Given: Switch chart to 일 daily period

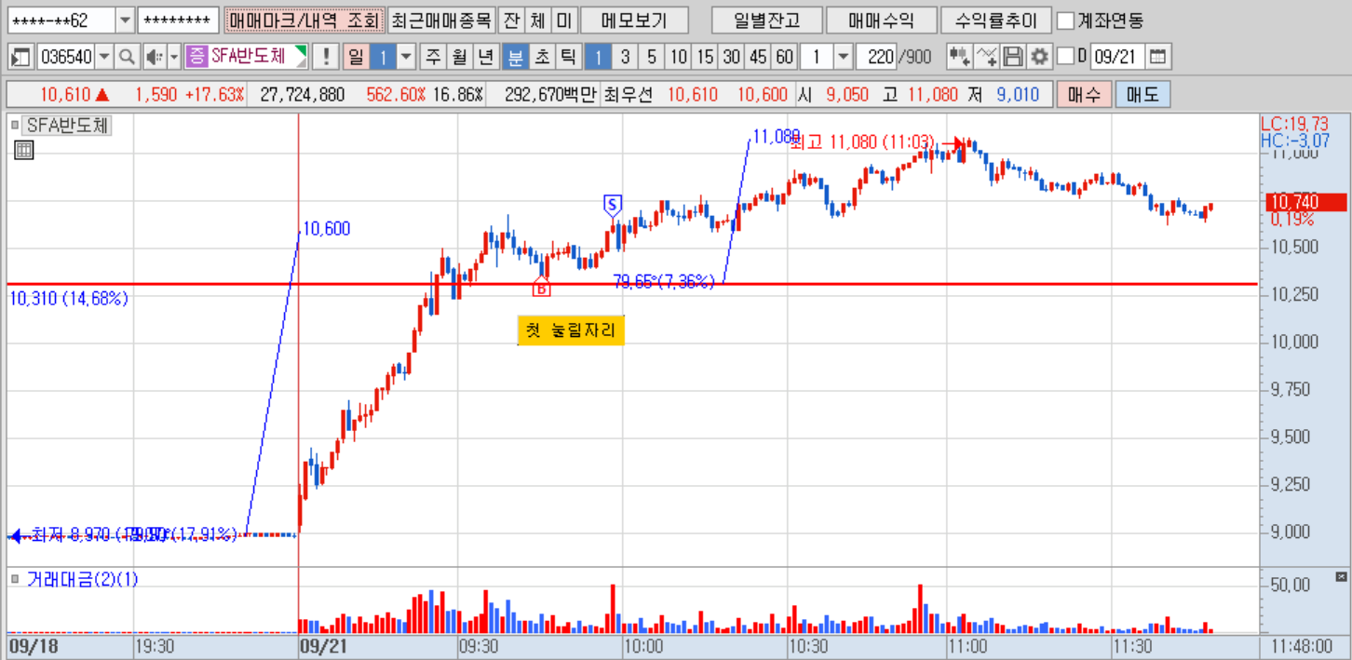Looking at the screenshot, I should click(x=356, y=57).
